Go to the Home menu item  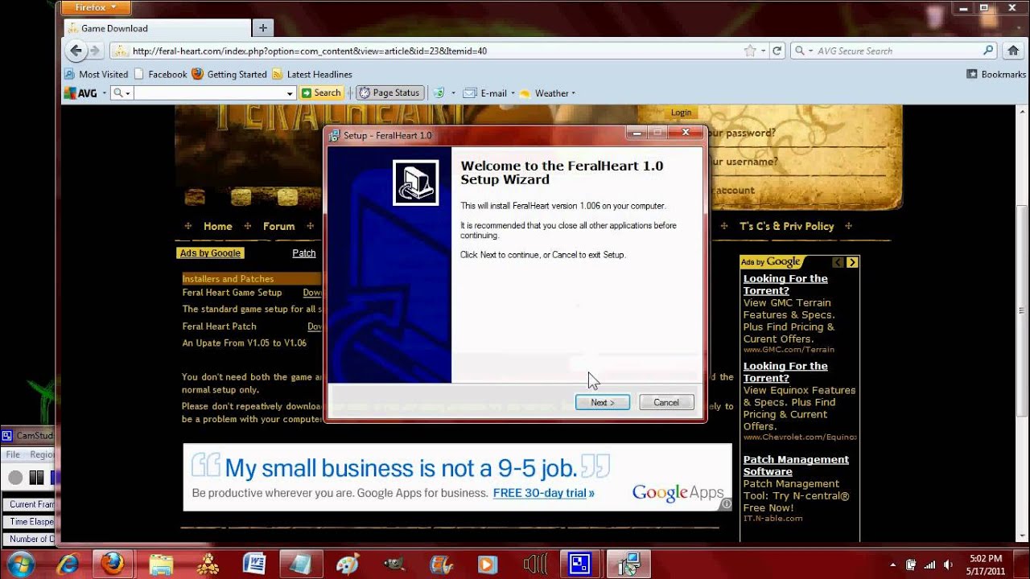[x=217, y=226]
